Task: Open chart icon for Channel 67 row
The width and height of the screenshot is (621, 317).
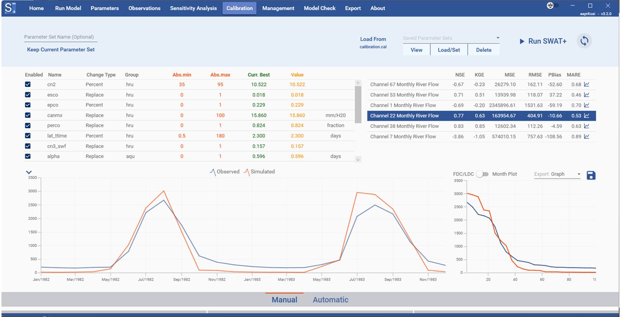Action: click(587, 84)
